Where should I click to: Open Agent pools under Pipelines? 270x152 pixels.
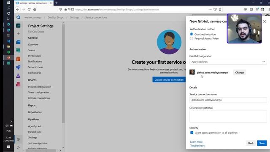[x=35, y=126]
